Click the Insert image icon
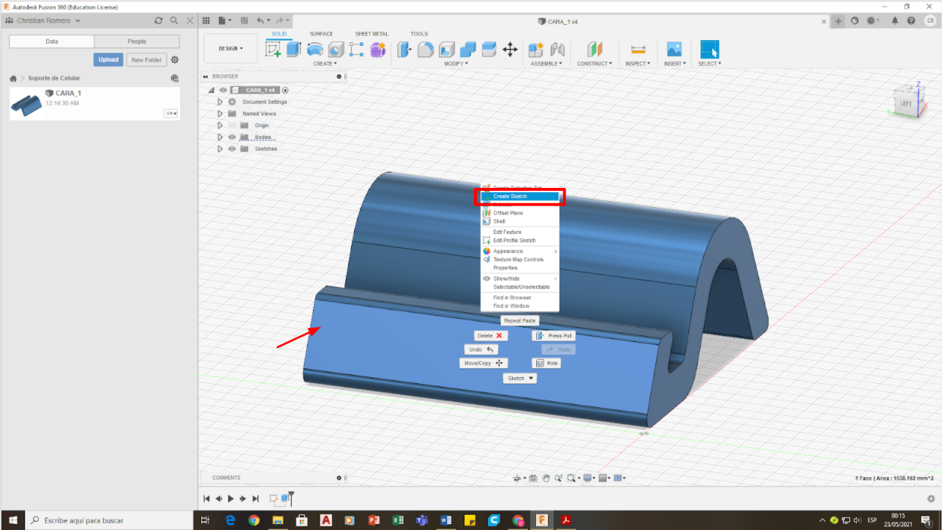The image size is (942, 530). [x=674, y=49]
